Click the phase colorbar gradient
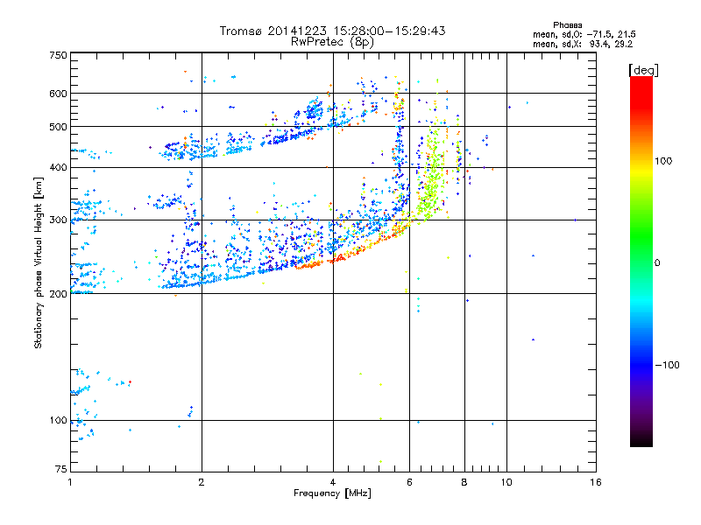 (x=641, y=262)
